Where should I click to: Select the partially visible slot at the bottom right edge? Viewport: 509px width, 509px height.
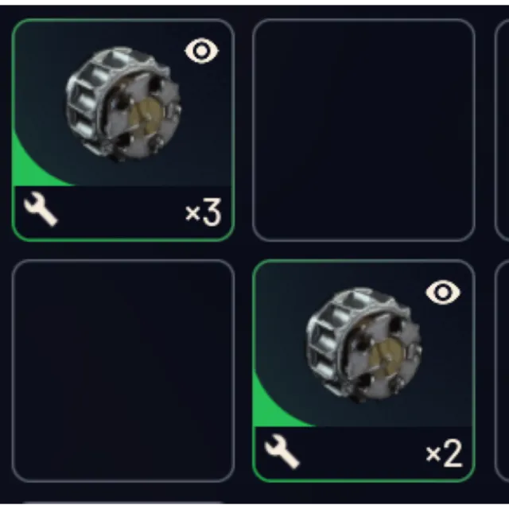[x=502, y=371]
